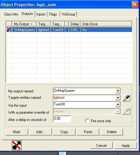140x155 pixels.
Task: Open the Via this input dropdown
Action: (118, 104)
